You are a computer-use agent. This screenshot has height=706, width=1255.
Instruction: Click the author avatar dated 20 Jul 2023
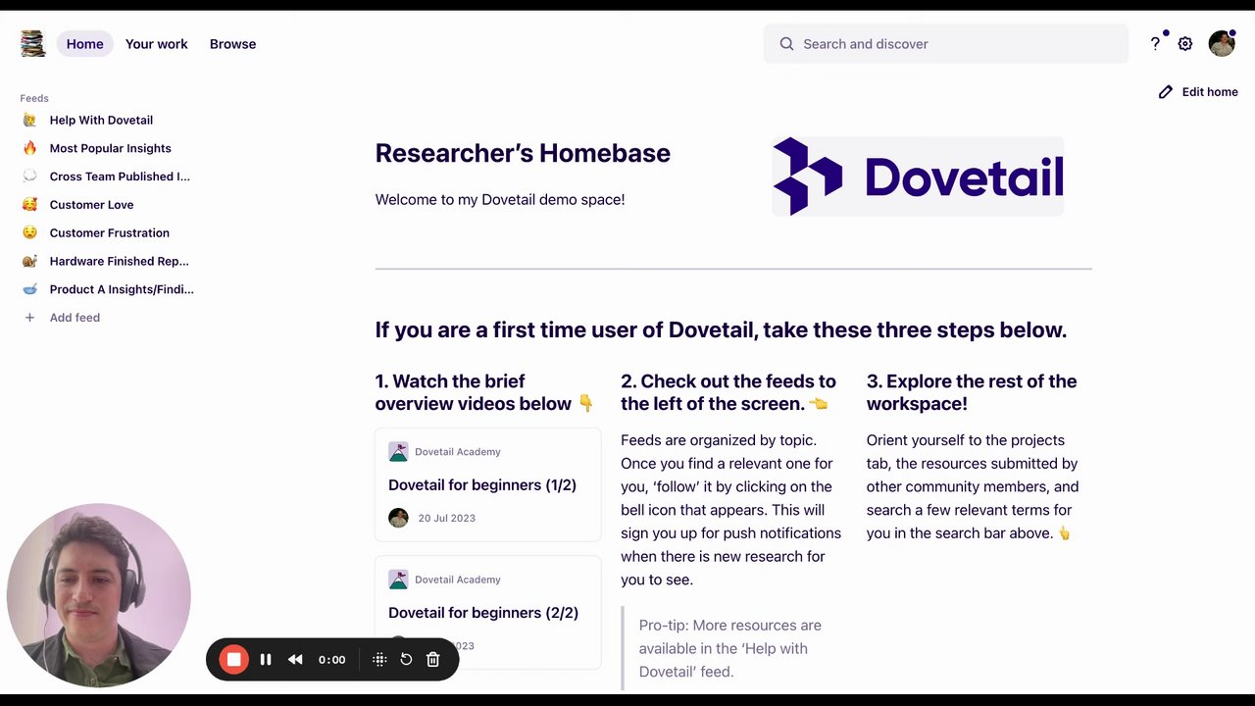coord(398,518)
